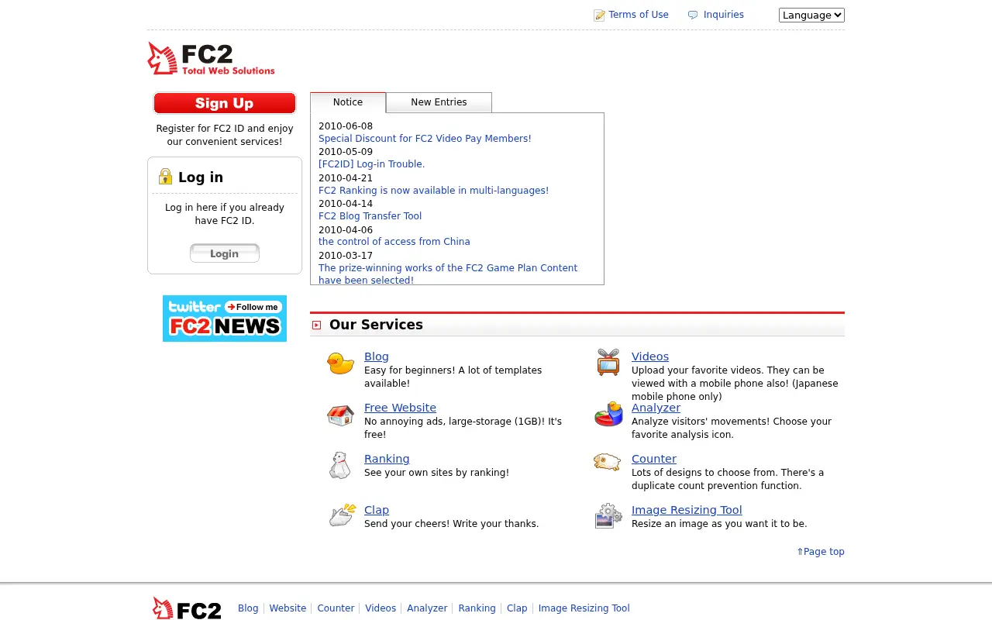Click Website in the footer navigation

tap(288, 608)
